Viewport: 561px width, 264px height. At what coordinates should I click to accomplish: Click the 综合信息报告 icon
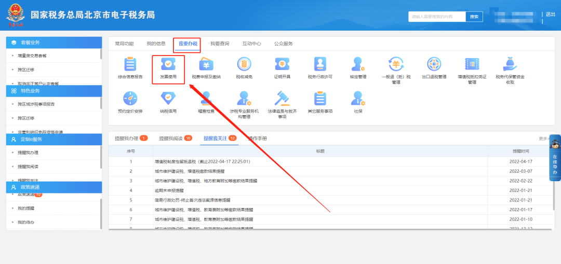pos(130,65)
